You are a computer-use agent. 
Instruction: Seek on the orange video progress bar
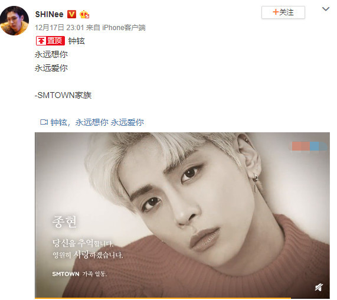click(163, 298)
